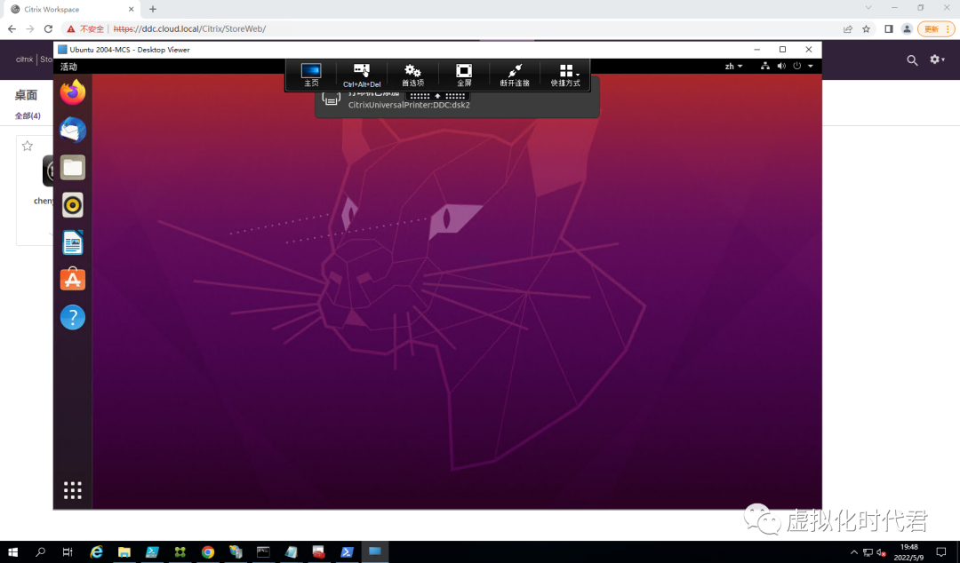Open the Help icon in the dock

pyautogui.click(x=73, y=317)
